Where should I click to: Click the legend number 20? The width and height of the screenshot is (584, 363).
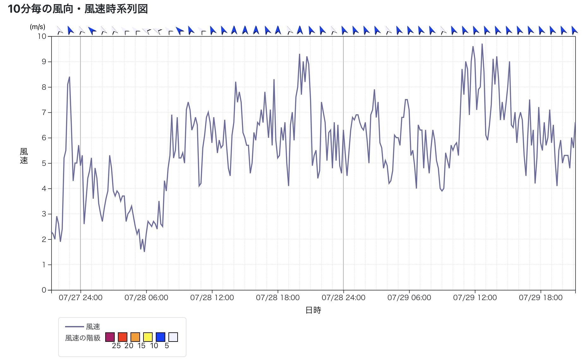[129, 346]
